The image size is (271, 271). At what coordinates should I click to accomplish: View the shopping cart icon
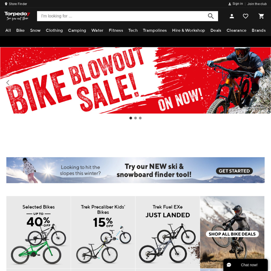261,16
